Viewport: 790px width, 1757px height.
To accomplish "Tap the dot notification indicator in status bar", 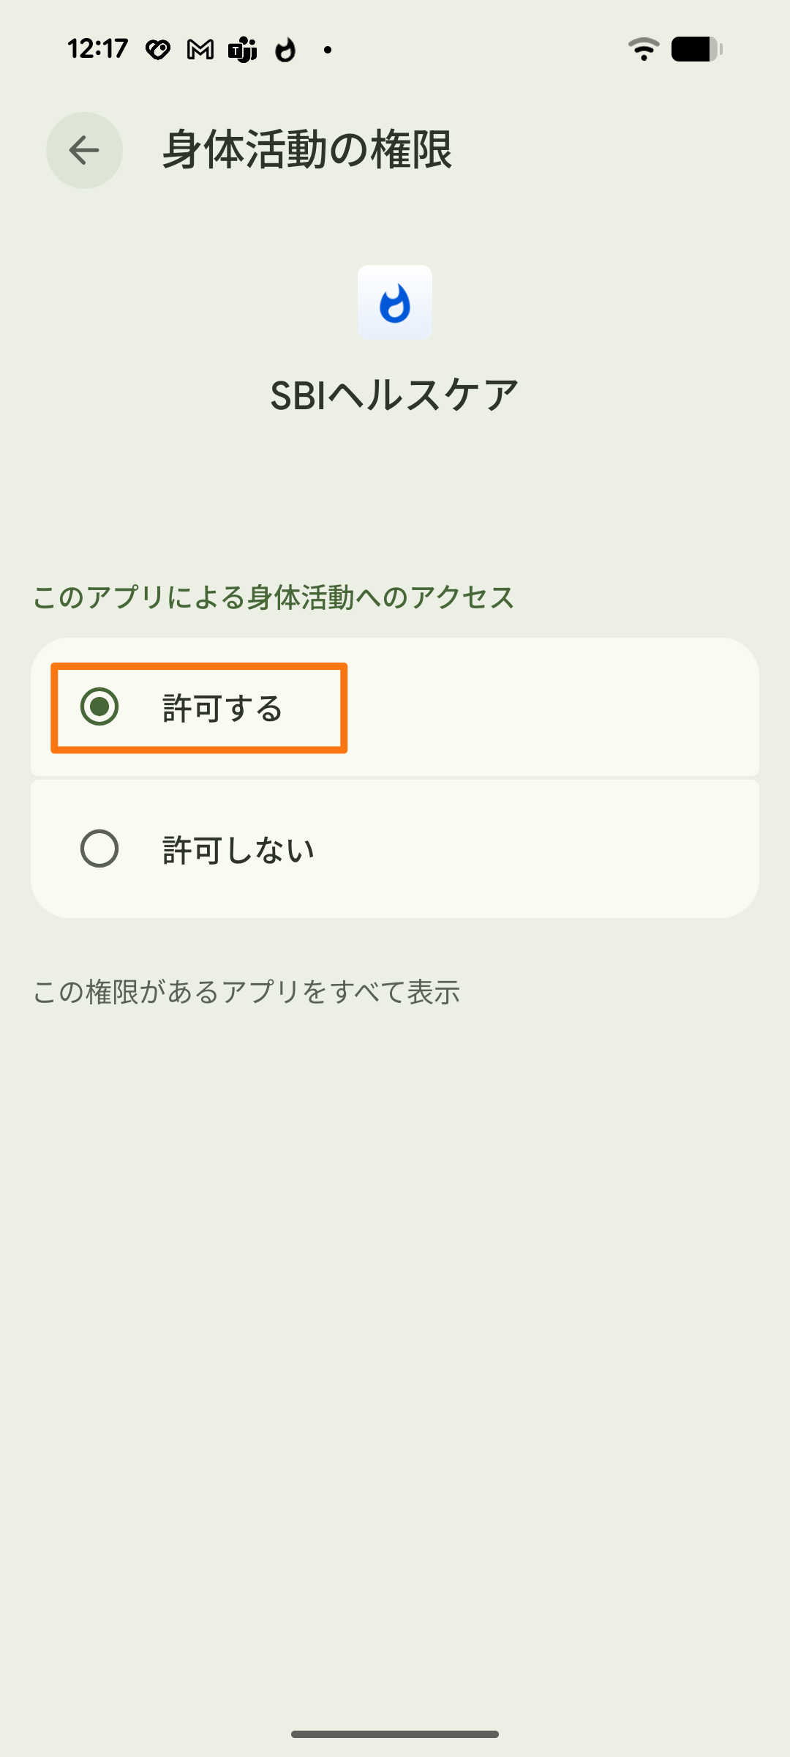I will (327, 50).
